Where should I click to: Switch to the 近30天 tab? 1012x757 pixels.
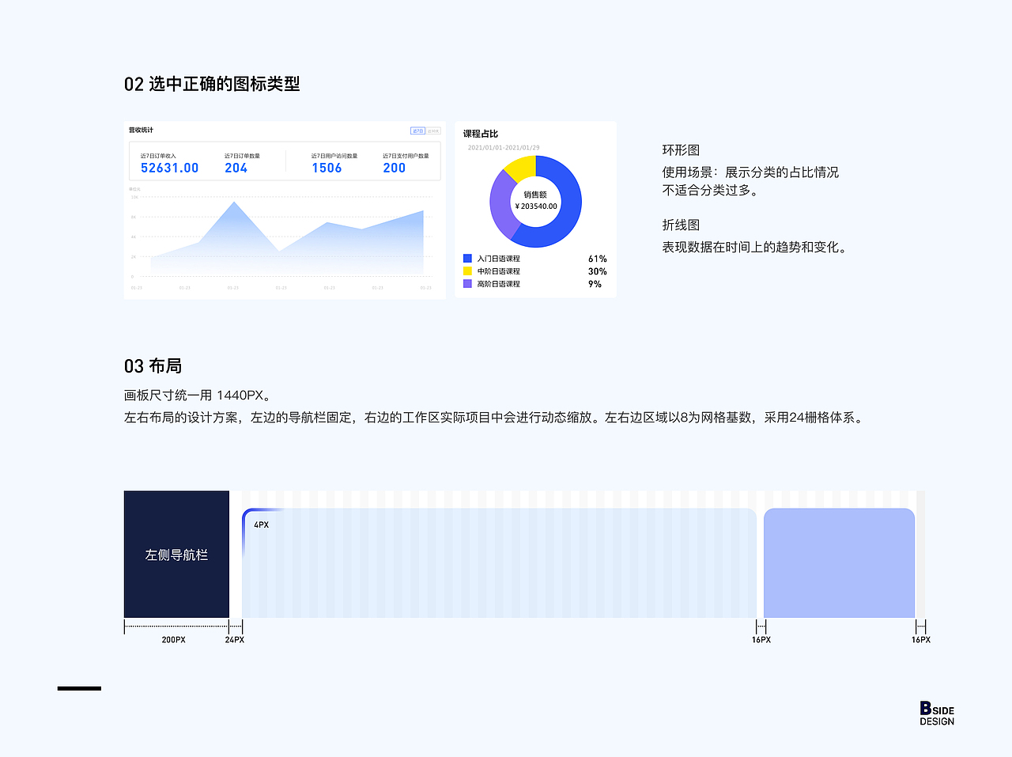coord(433,131)
